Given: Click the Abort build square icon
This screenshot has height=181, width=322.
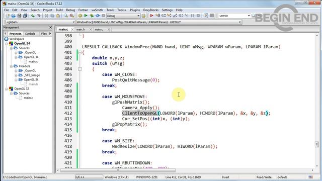Looking at the screenshot, I should point(103,16).
